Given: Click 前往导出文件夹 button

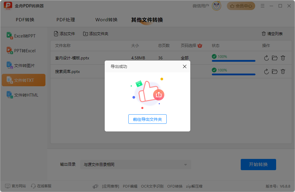Looking at the screenshot, I should [147, 119].
